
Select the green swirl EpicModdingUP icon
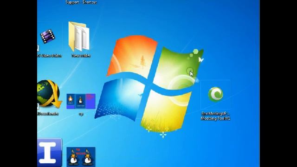[215, 94]
